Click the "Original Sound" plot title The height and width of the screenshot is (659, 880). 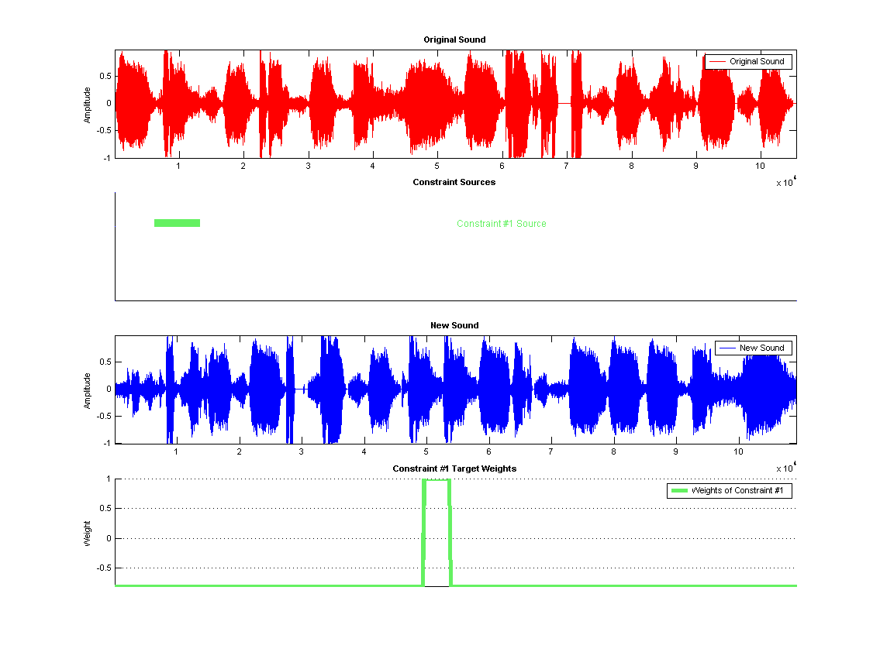pyautogui.click(x=454, y=39)
